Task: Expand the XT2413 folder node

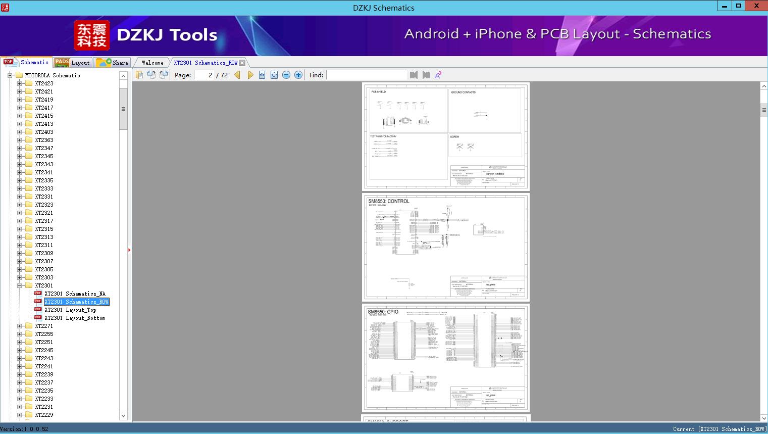Action: click(19, 124)
